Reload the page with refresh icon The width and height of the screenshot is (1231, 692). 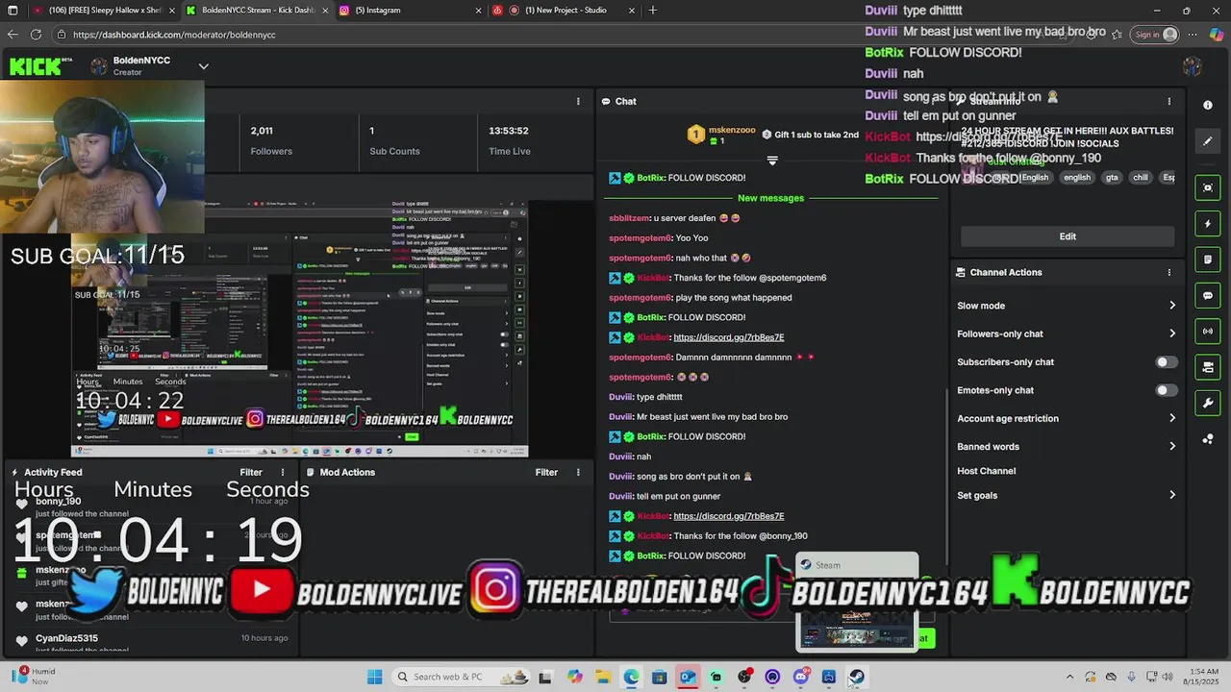[x=36, y=35]
